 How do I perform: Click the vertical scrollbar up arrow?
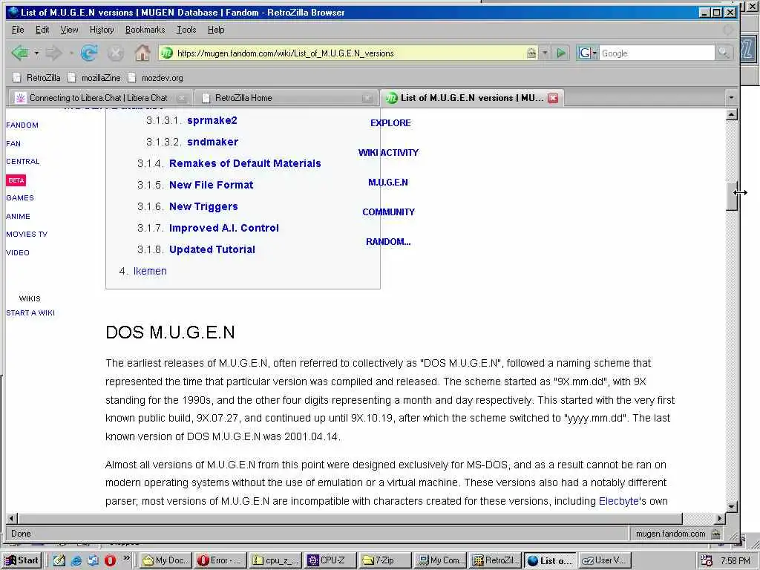731,114
